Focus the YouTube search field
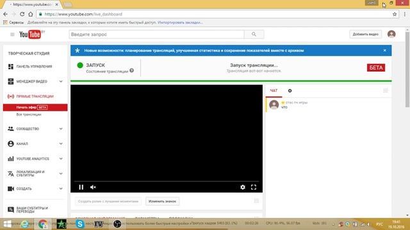 pos(156,34)
